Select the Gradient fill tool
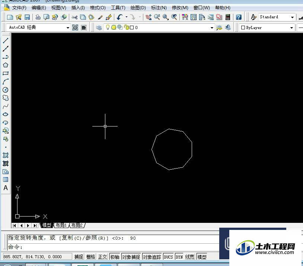303x266 pixels. click(x=6, y=163)
